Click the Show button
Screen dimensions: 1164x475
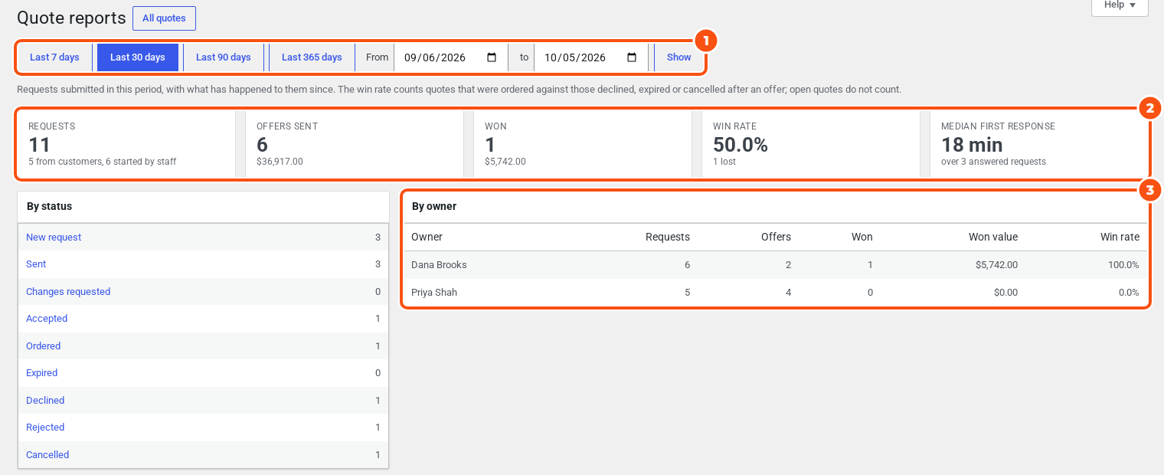coord(679,57)
